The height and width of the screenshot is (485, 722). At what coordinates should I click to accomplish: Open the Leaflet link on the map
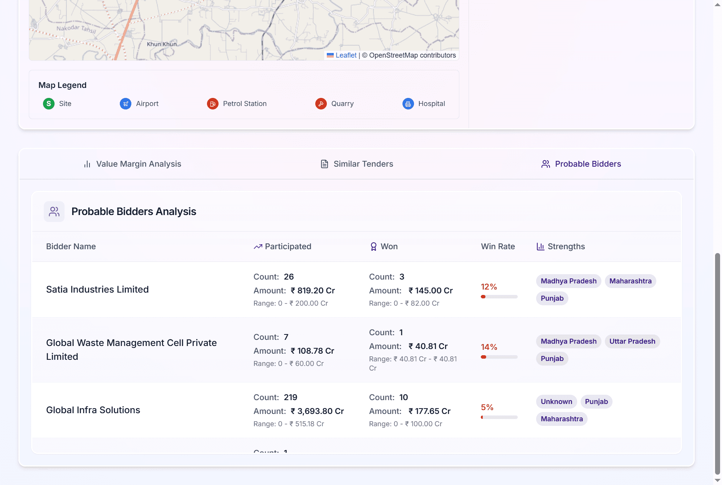click(x=346, y=55)
